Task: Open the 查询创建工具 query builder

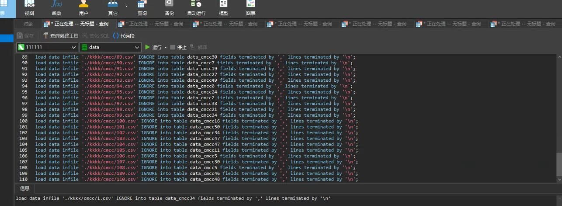Action: 61,36
